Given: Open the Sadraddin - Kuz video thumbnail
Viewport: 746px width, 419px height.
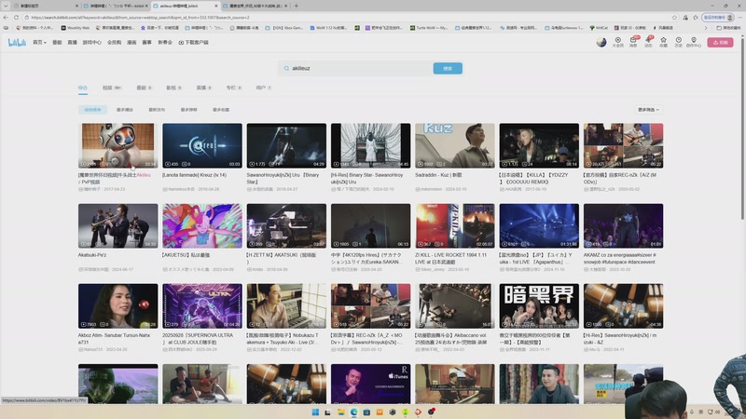Looking at the screenshot, I should (455, 145).
